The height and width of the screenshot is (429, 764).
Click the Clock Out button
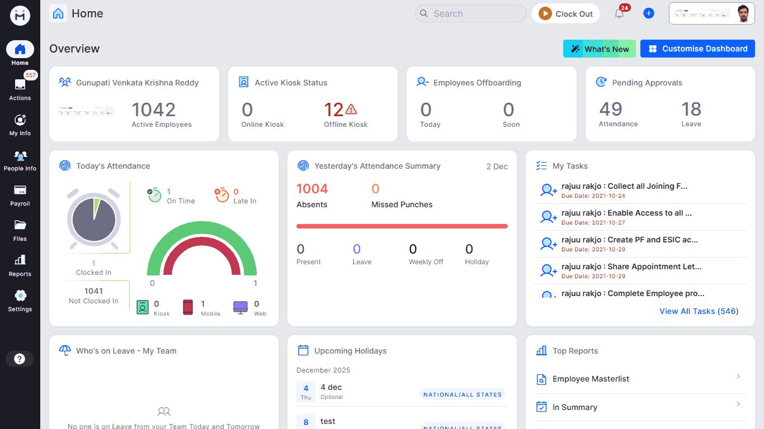pyautogui.click(x=565, y=14)
